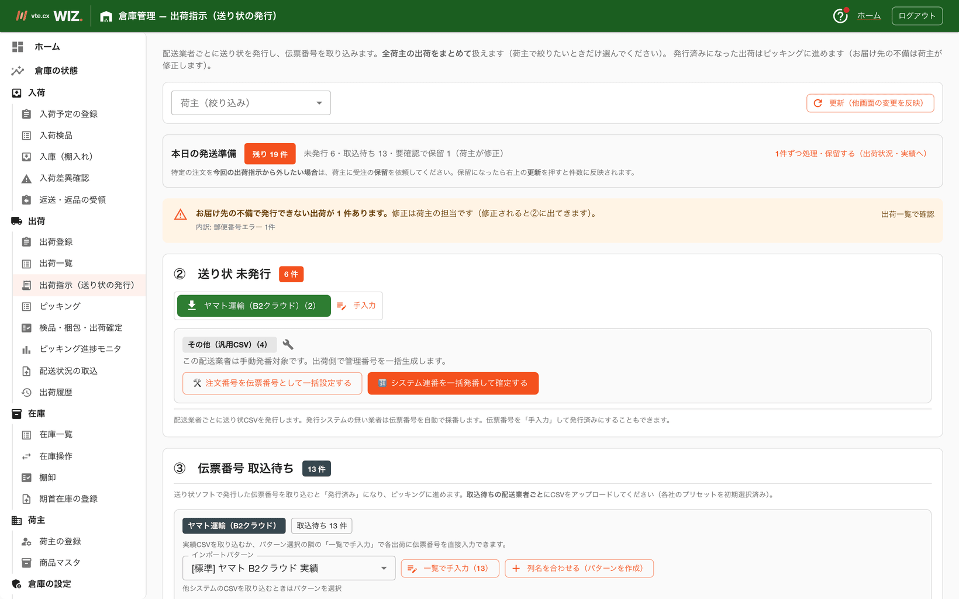Viewport: 959px width, 599px height.
Task: Open 検品・梱包・出荷確定 menu item
Action: click(x=81, y=328)
